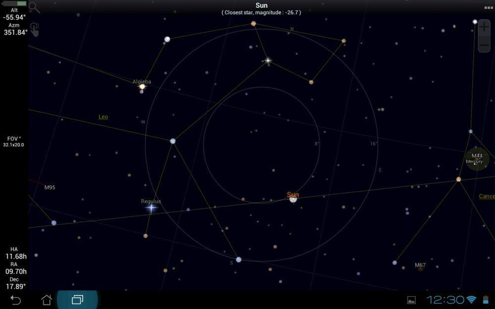The height and width of the screenshot is (309, 495).
Task: Select the Leo constellation label
Action: click(x=103, y=117)
